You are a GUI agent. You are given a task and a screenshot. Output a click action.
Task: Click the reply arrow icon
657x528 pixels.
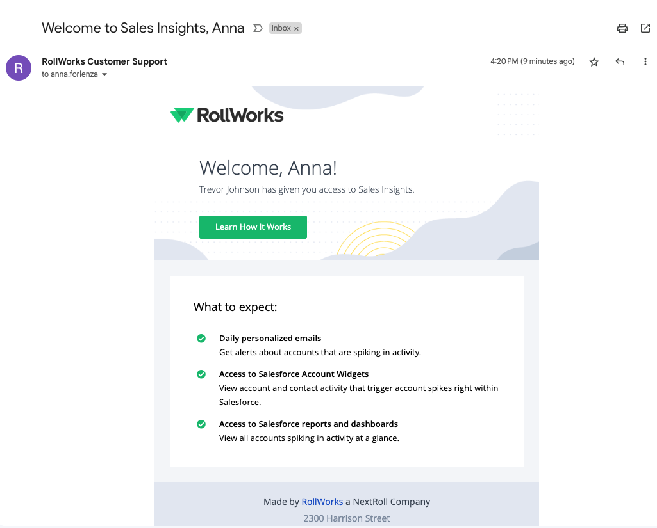620,61
